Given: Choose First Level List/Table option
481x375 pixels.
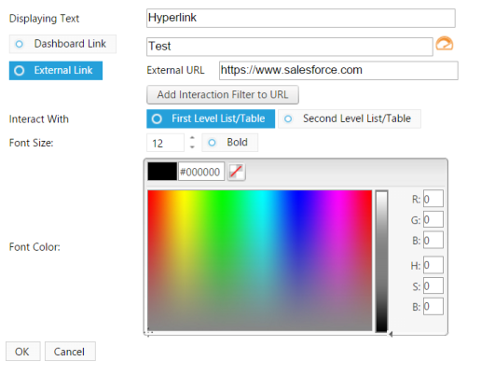Looking at the screenshot, I should 211,118.
